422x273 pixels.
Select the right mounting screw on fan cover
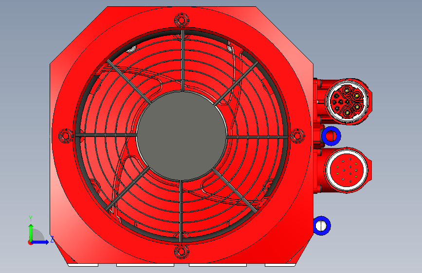(297, 136)
